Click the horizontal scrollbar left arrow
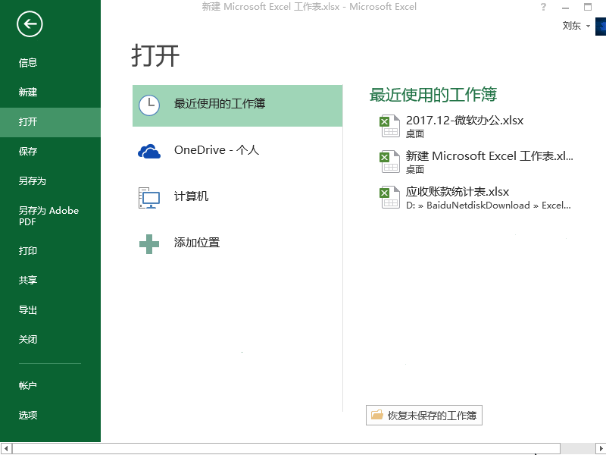The height and width of the screenshot is (455, 606). coord(5,449)
